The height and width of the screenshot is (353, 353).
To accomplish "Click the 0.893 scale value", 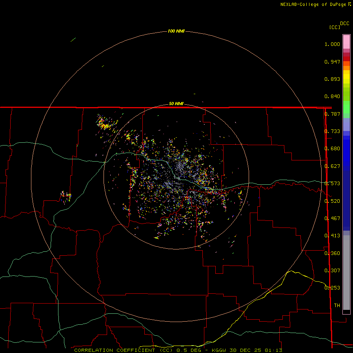I will 332,79.
